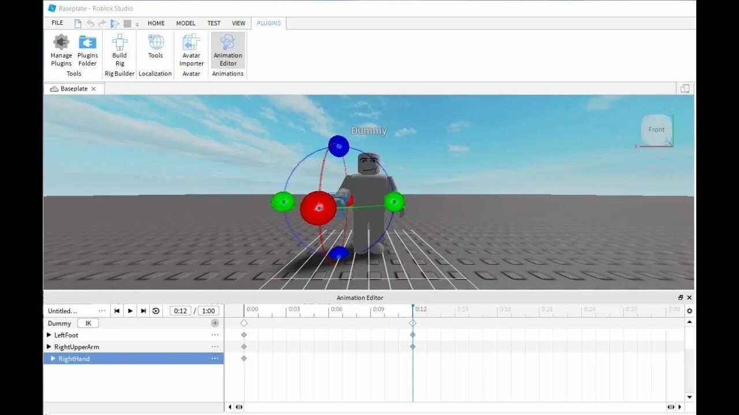Jump to the first keyframe
Screen dimensions: 739x415
[x=117, y=311]
